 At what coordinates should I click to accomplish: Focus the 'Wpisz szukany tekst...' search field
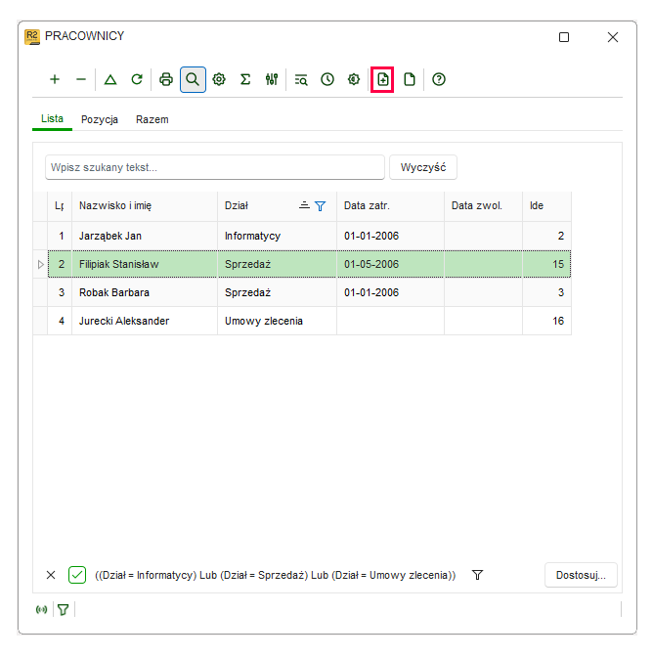tap(215, 167)
